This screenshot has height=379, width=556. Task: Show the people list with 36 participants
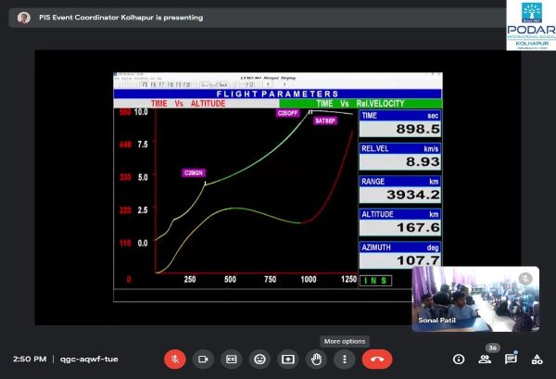(x=485, y=359)
